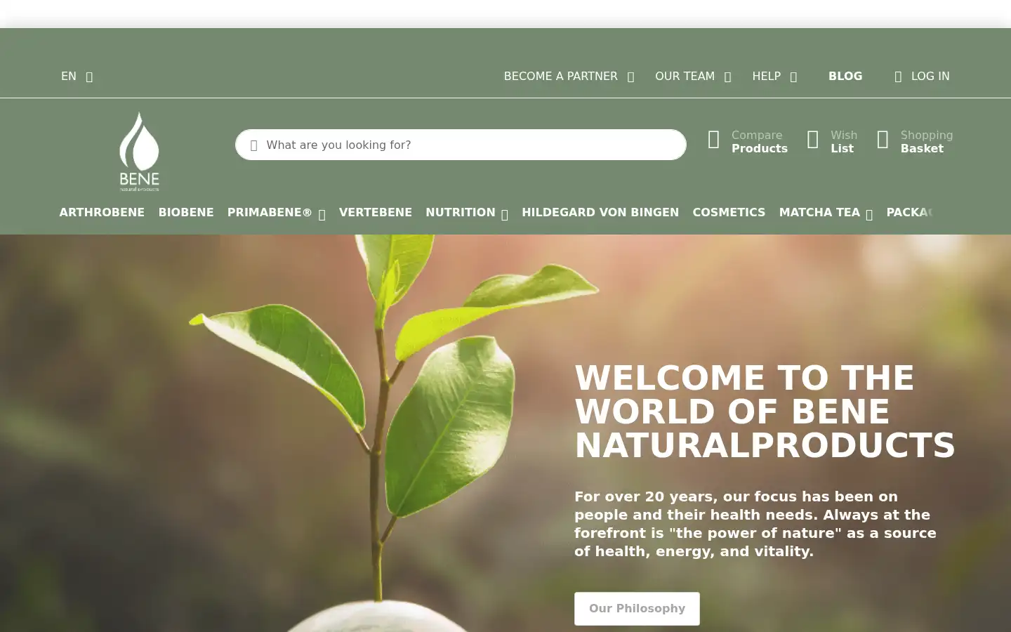
Task: Click the Wish List heart icon
Action: tap(813, 140)
